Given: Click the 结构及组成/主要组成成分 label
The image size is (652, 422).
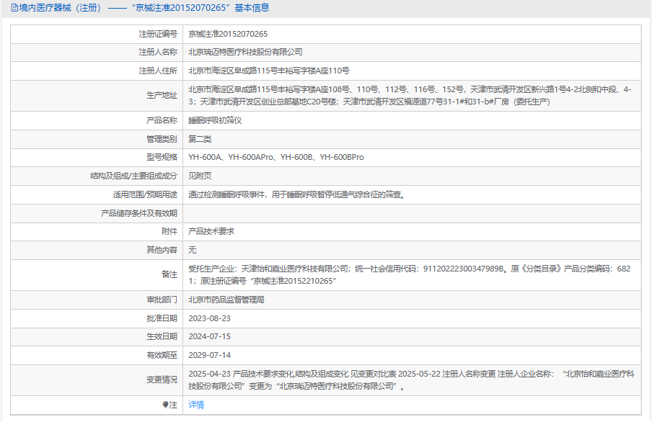Looking at the screenshot, I should [133, 176].
